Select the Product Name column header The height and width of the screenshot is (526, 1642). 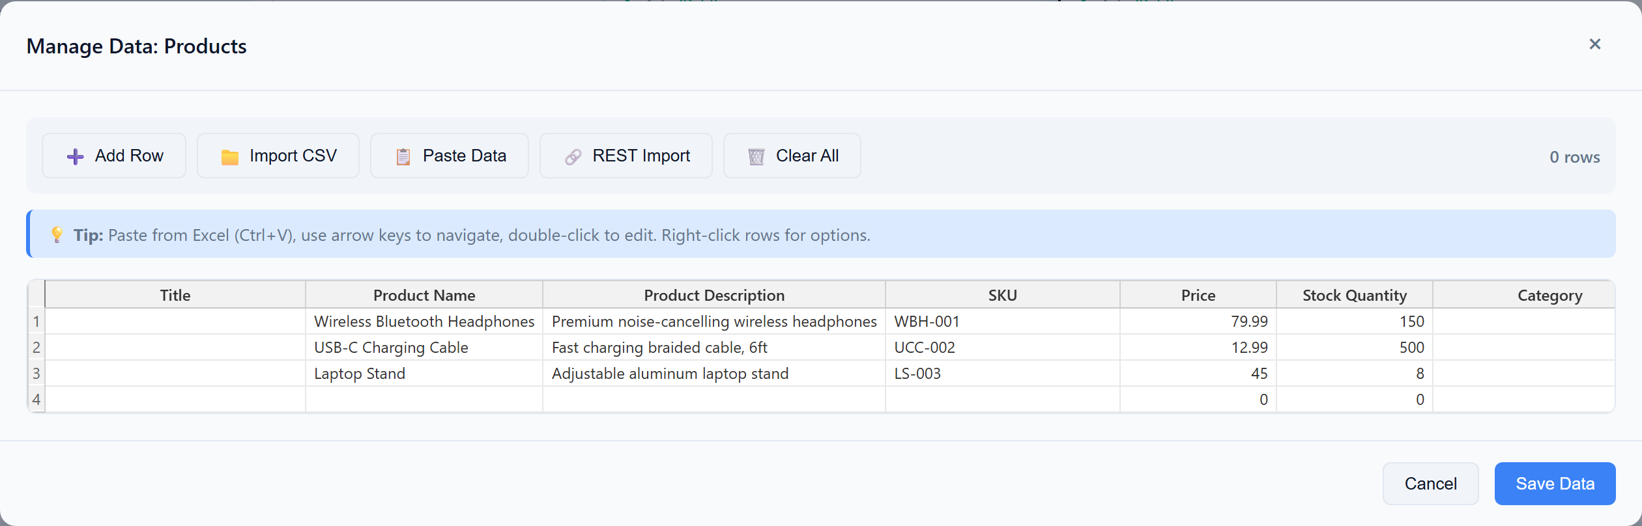(x=424, y=295)
